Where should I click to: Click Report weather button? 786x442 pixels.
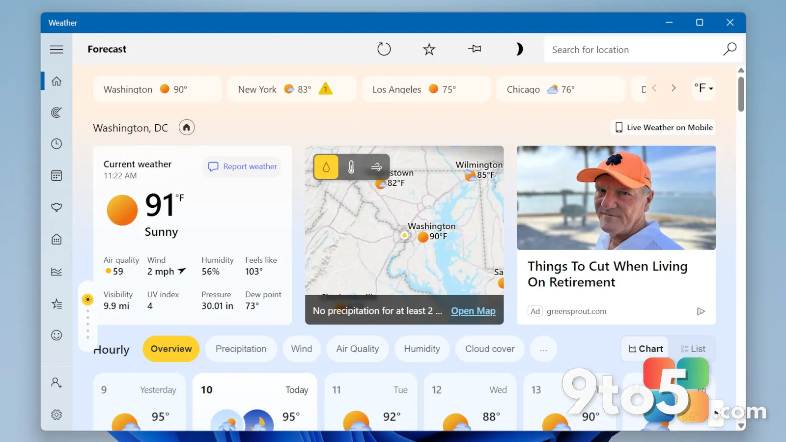pyautogui.click(x=242, y=166)
